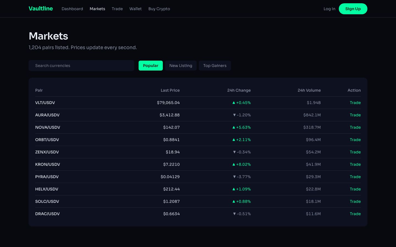Click the +0.45% change value
Viewport: 396px width, 247px height.
click(241, 103)
